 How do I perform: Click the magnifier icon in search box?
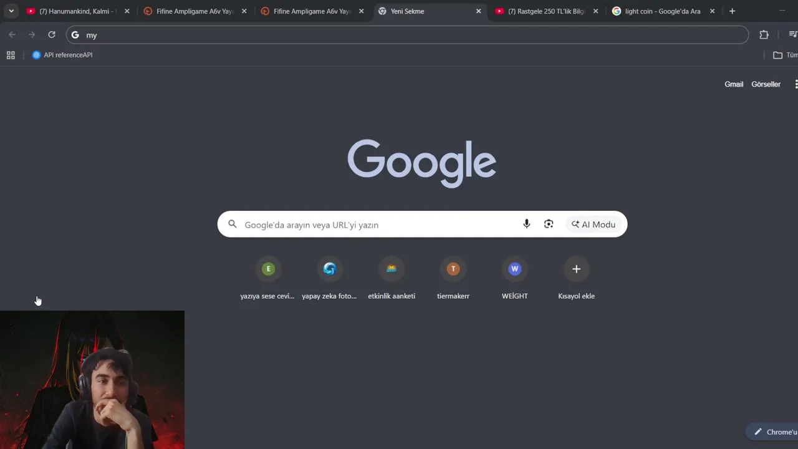click(x=233, y=224)
